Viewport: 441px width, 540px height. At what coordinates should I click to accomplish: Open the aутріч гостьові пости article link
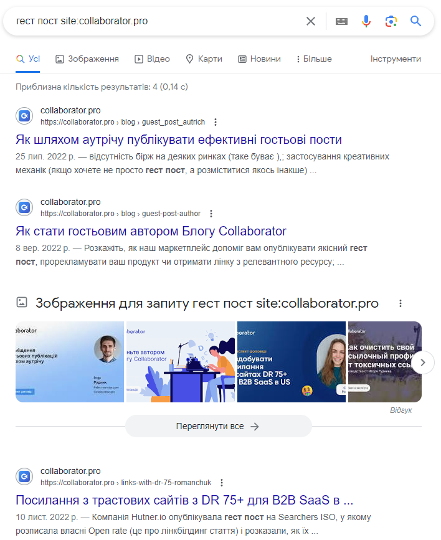point(179,140)
